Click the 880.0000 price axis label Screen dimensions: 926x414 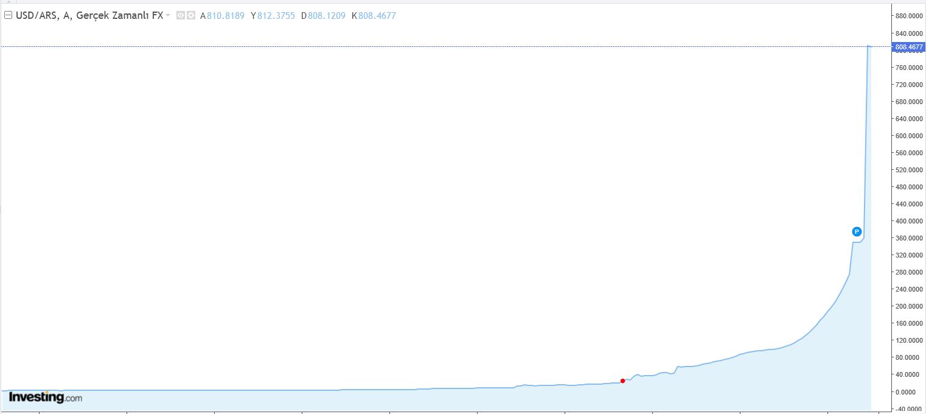click(909, 16)
